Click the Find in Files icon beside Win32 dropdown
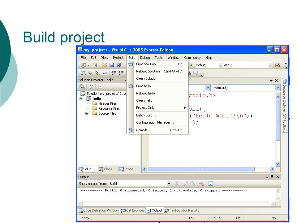 278,65
